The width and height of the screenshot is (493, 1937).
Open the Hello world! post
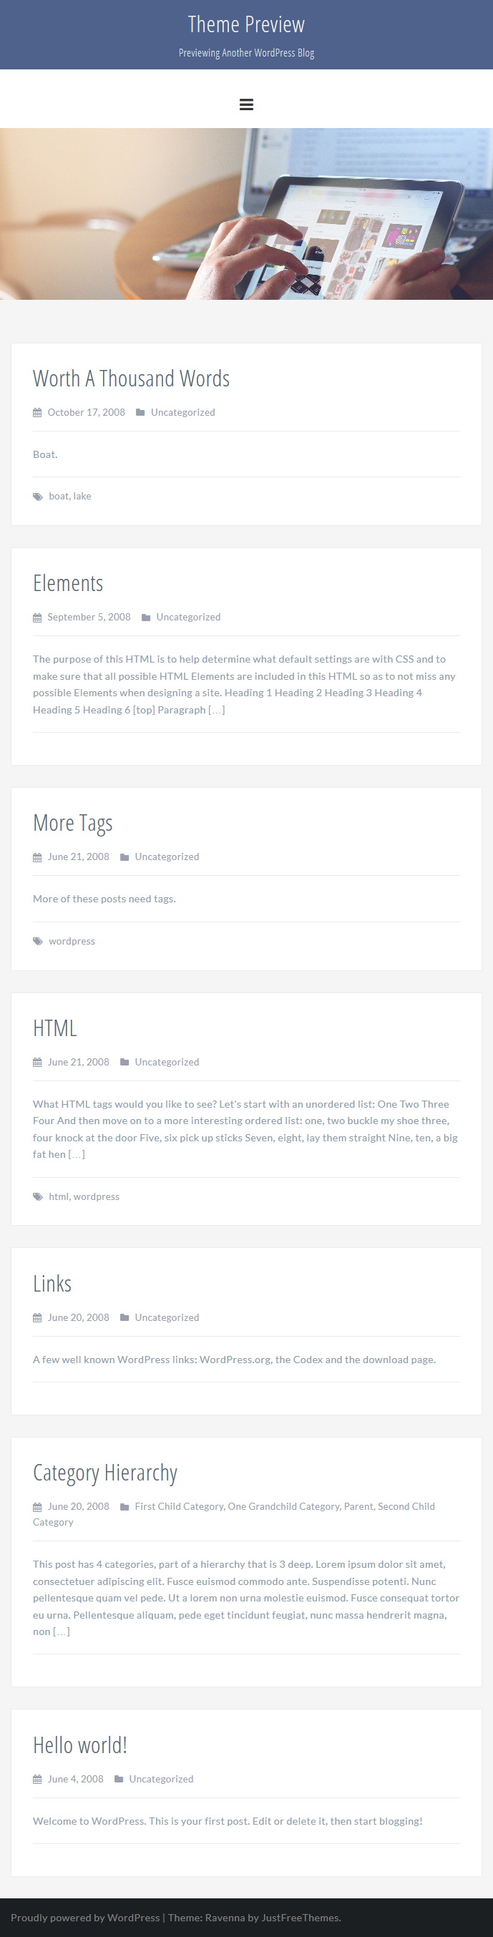[80, 1745]
